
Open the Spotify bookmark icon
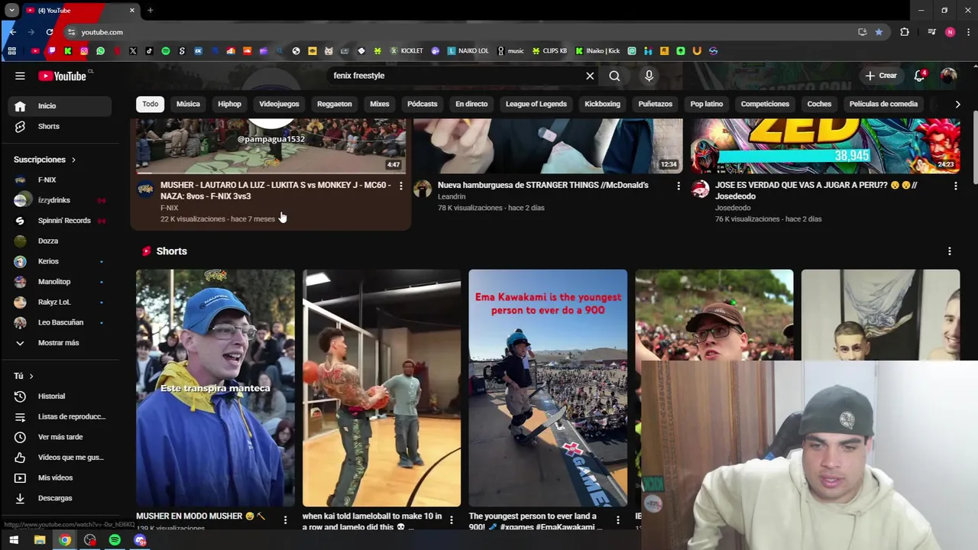[x=166, y=51]
